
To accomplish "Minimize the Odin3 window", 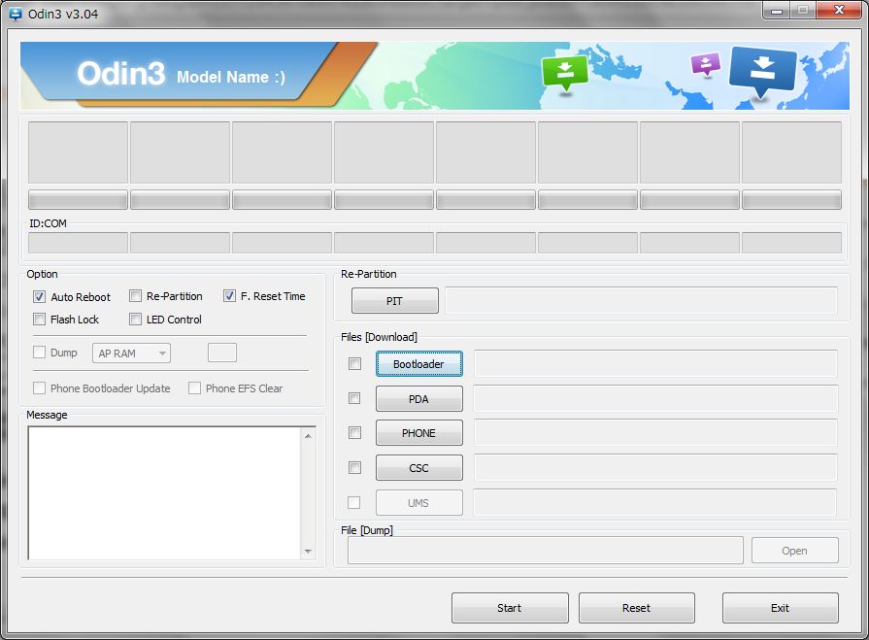I will (x=777, y=11).
